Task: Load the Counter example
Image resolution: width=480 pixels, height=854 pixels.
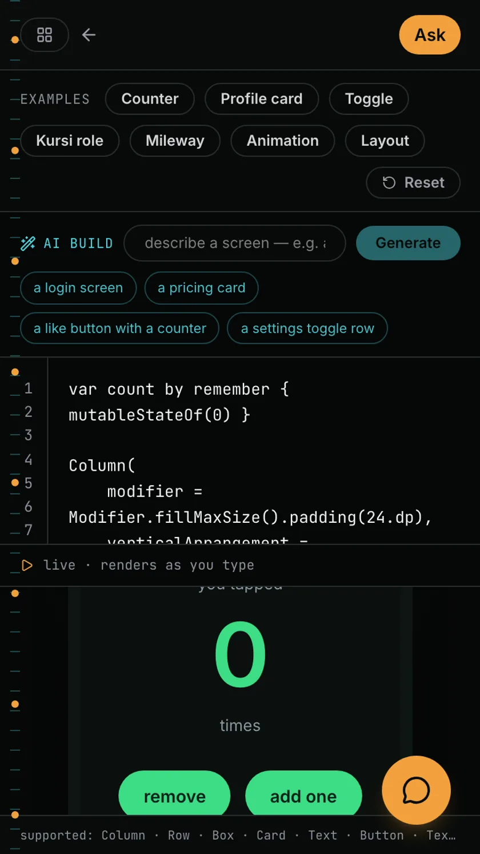Action: pos(150,99)
